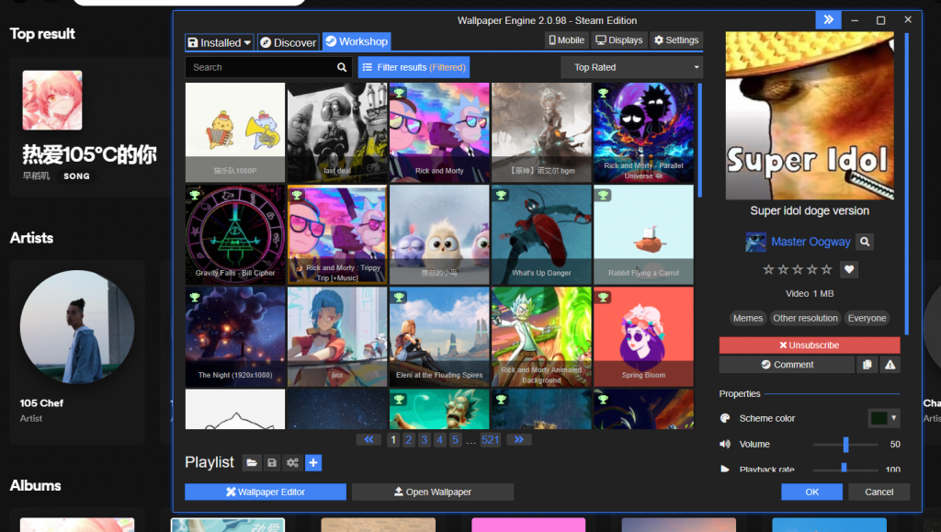Viewport: 941px width, 532px height.
Task: Open the Installed dropdown
Action: [x=219, y=42]
